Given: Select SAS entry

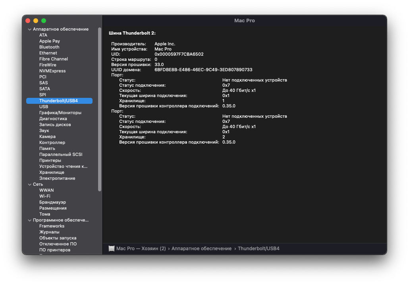Looking at the screenshot, I should [x=44, y=83].
